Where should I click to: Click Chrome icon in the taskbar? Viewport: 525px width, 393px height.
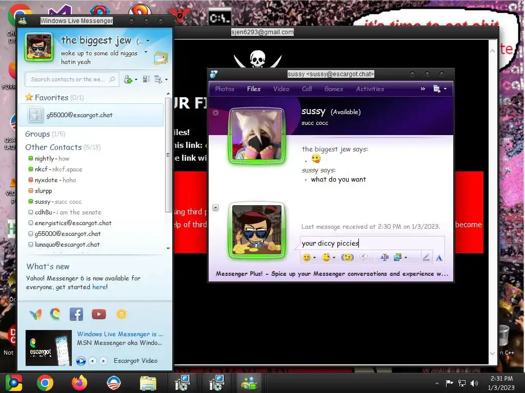pos(45,383)
